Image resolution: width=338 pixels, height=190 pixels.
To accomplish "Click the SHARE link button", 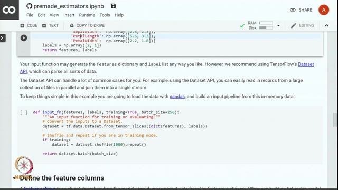I will click(x=301, y=10).
